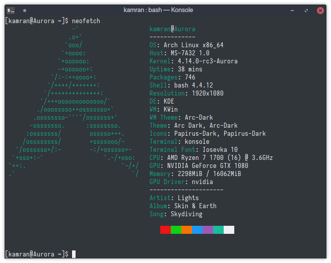Click the green color block
The width and height of the screenshot is (331, 263).
click(x=176, y=230)
